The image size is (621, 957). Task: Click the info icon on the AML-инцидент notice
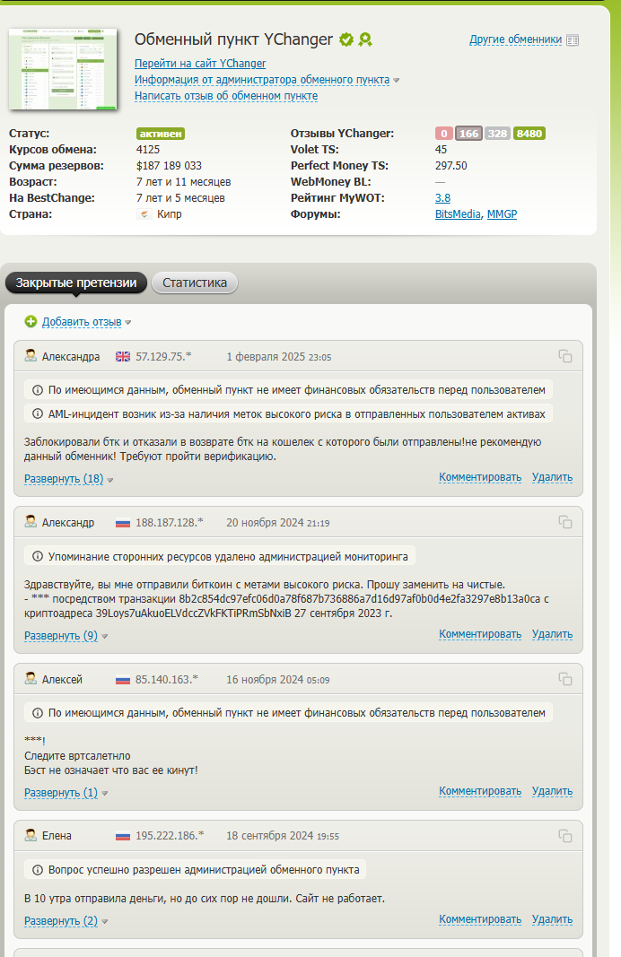point(38,413)
